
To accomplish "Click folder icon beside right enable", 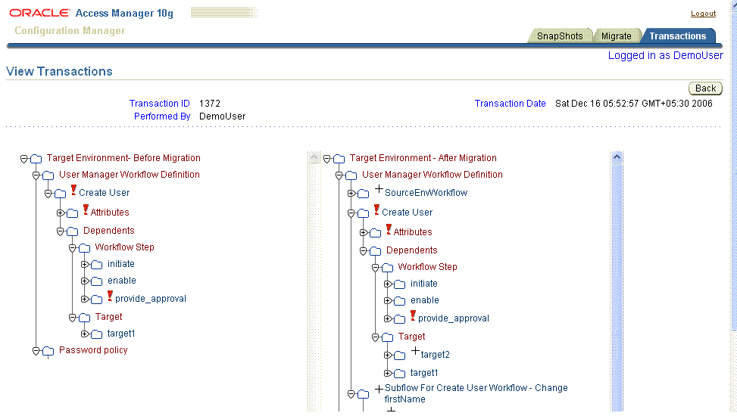I will click(400, 301).
